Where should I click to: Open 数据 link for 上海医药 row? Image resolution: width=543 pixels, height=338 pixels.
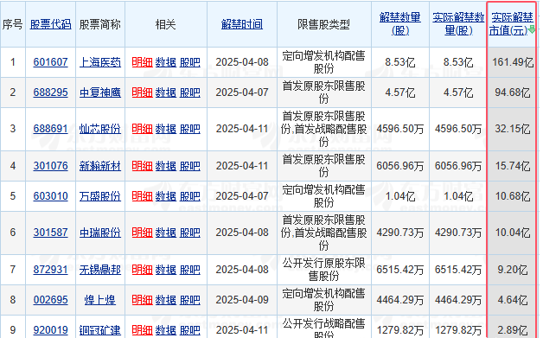165,62
